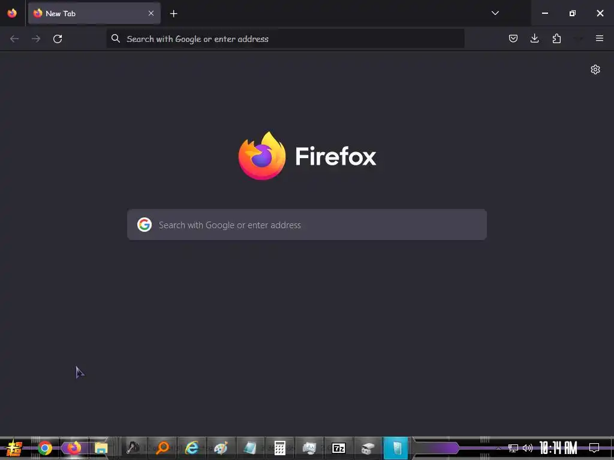The image size is (614, 460).
Task: Reload the current page
Action: (x=58, y=39)
